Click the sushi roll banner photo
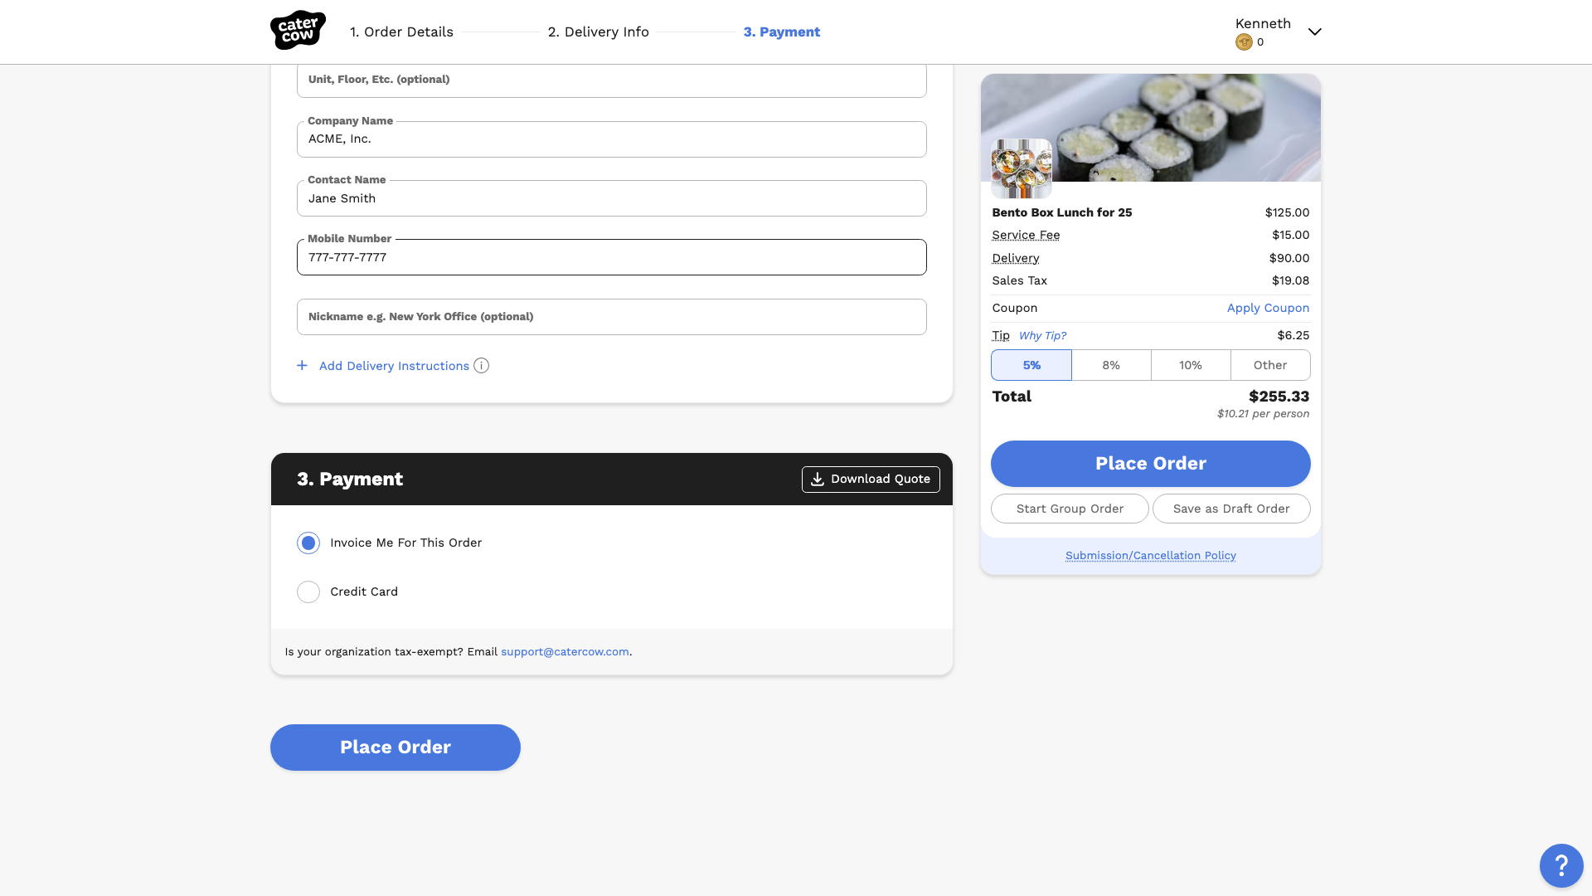The width and height of the screenshot is (1592, 896). click(1151, 128)
